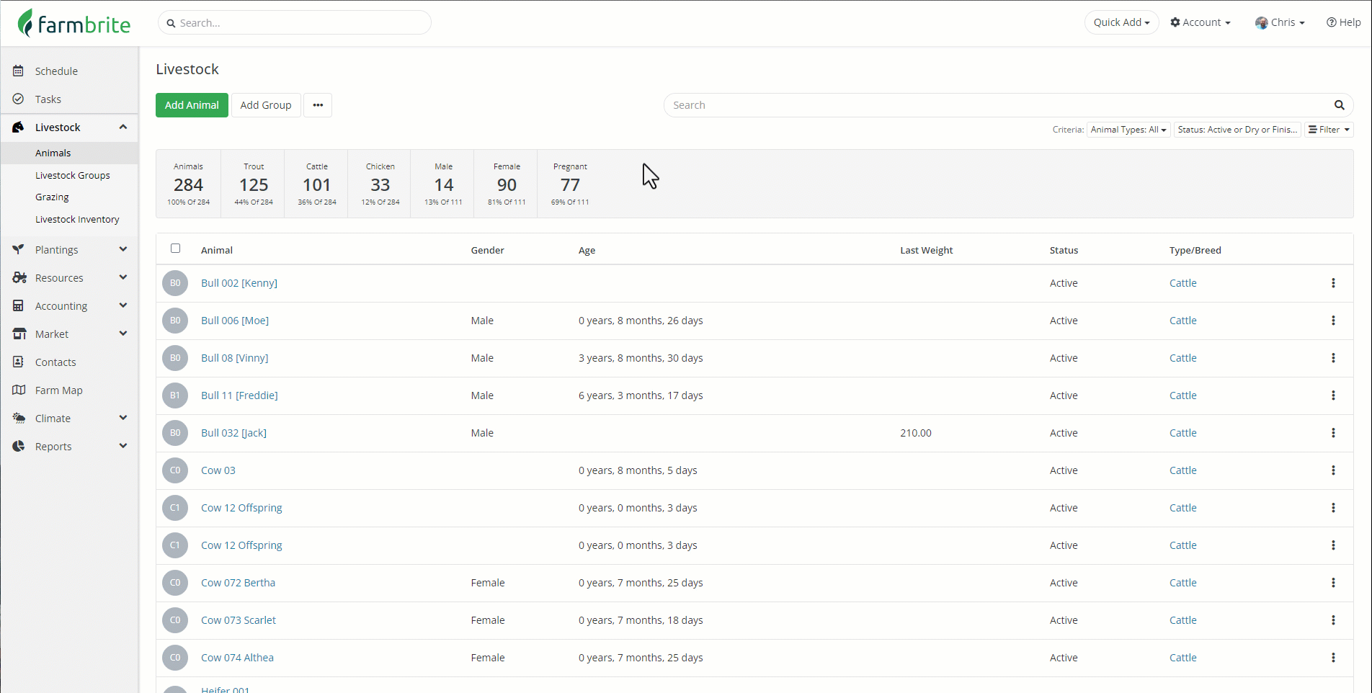
Task: Click the livestock Search input field
Action: (998, 105)
